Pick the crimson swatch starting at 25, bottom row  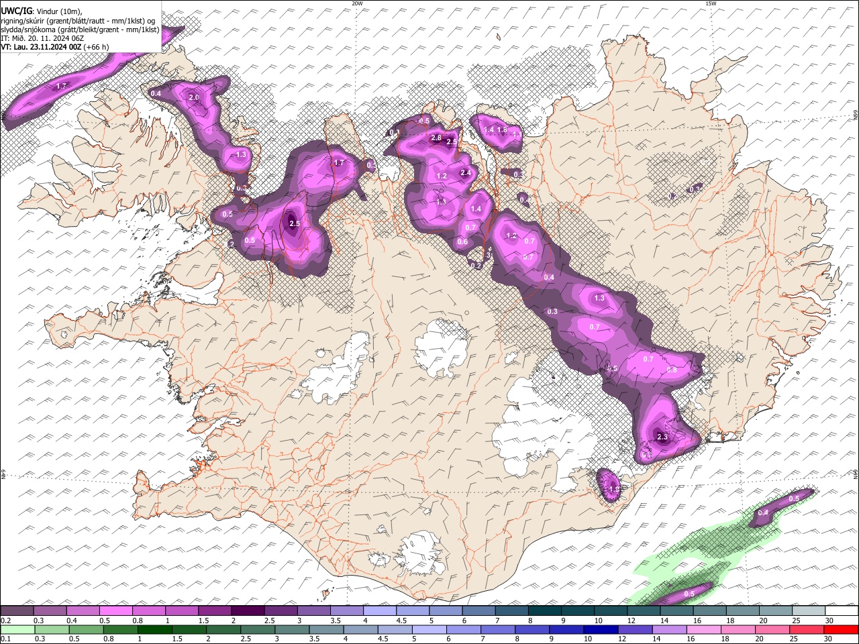click(806, 629)
